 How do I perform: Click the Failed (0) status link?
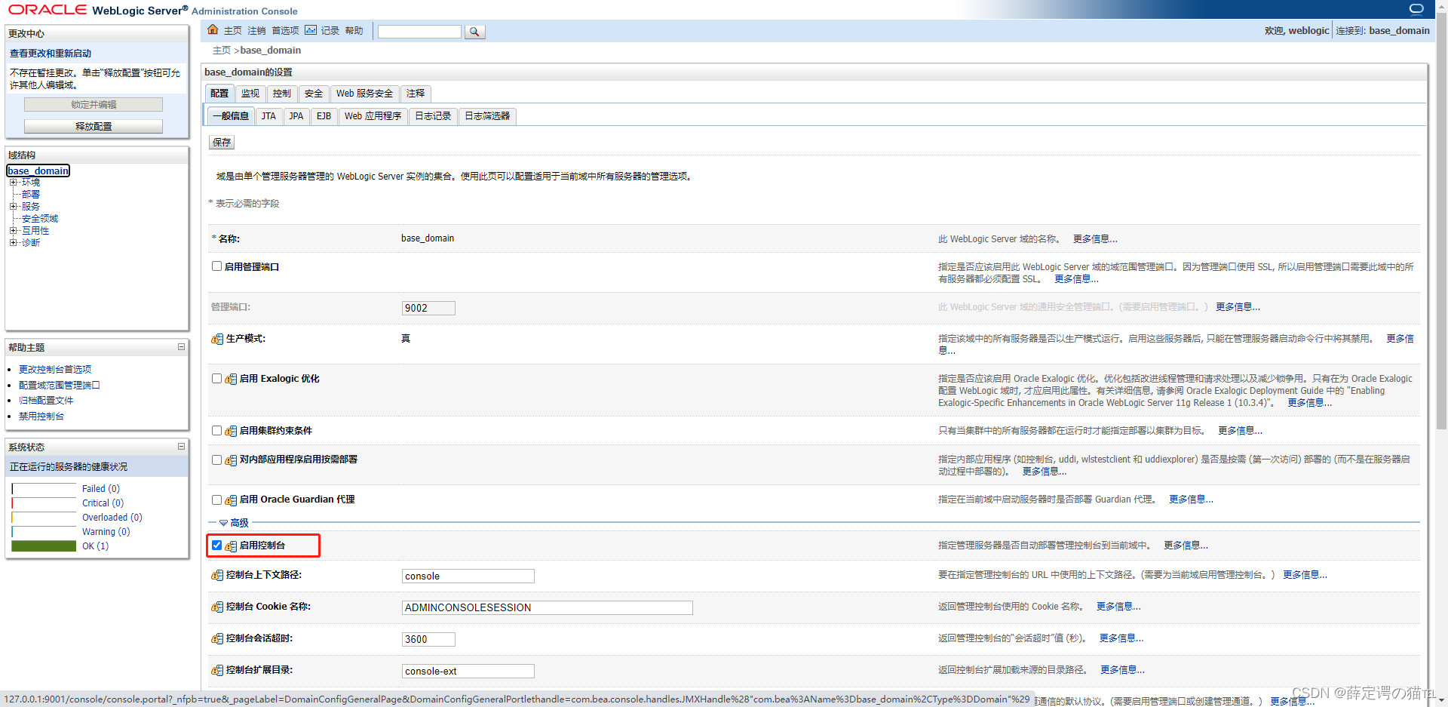tap(101, 489)
